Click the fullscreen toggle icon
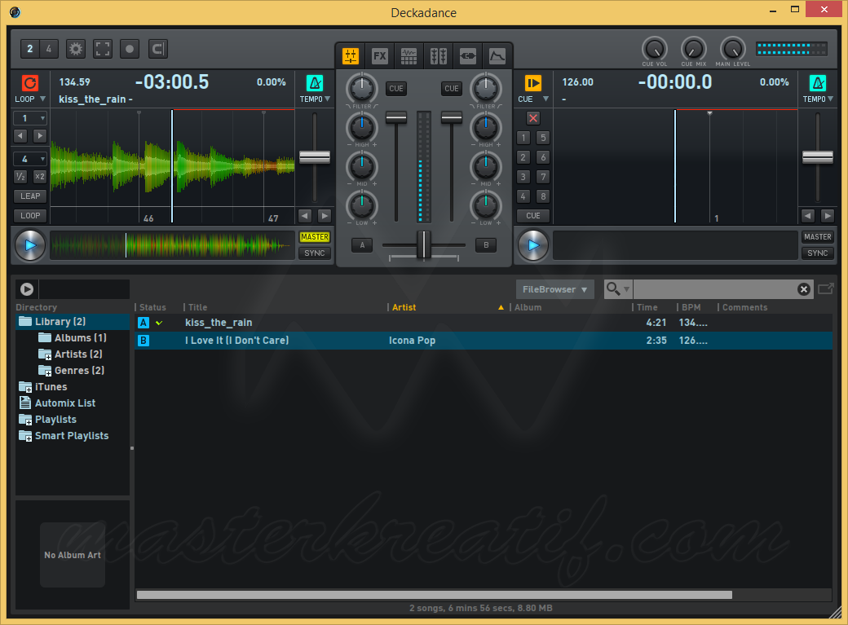Screen dimensions: 848x625 (103, 49)
